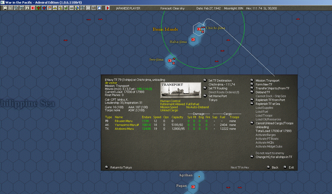Toggle Full Refuel setting
The image size is (332, 194).
click(x=193, y=104)
